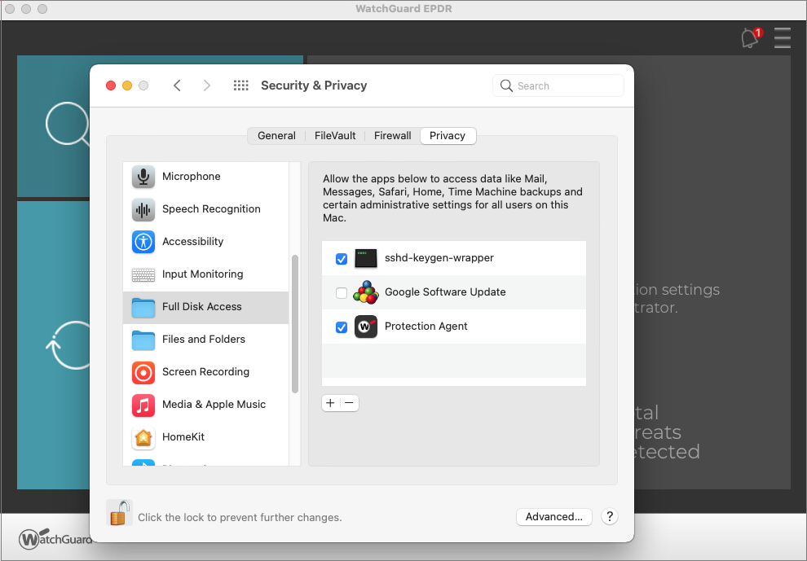Select the Microphone privacy category icon
Image resolution: width=807 pixels, height=561 pixels.
143,176
